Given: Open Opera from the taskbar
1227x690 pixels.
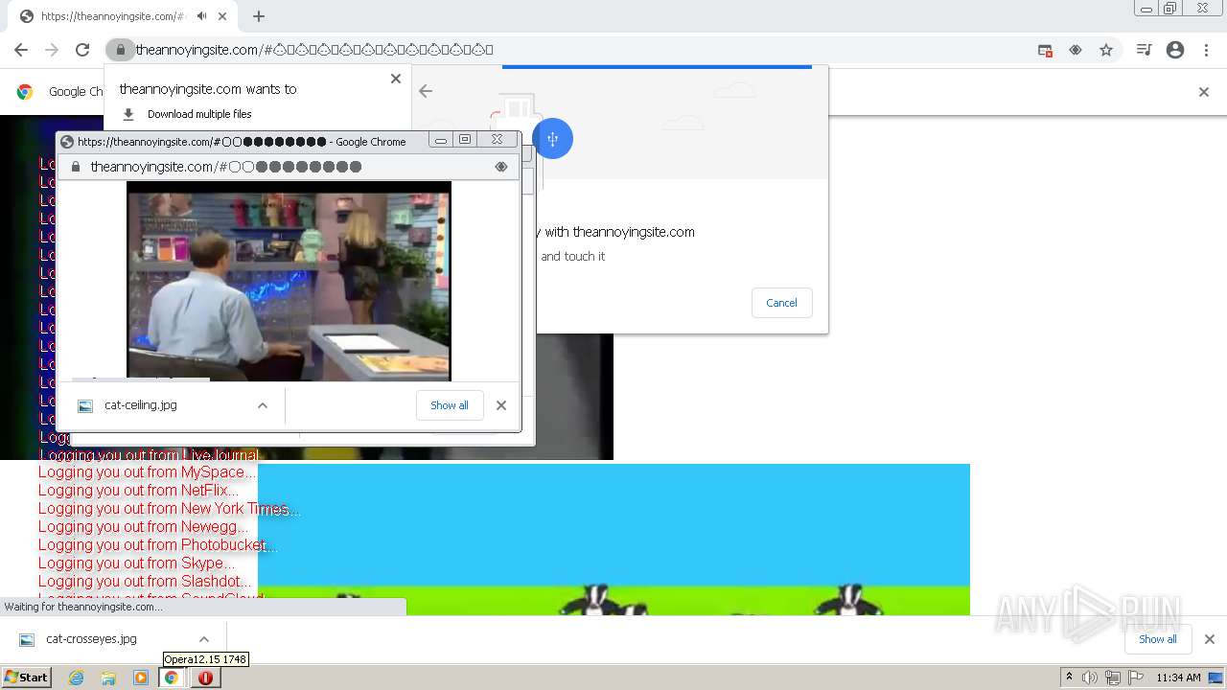Looking at the screenshot, I should [x=205, y=678].
